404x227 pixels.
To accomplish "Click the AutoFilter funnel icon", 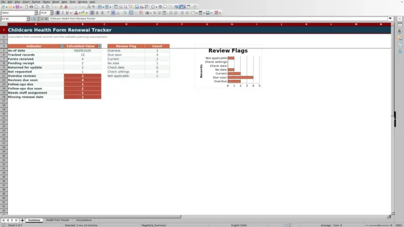I will click(130, 7).
